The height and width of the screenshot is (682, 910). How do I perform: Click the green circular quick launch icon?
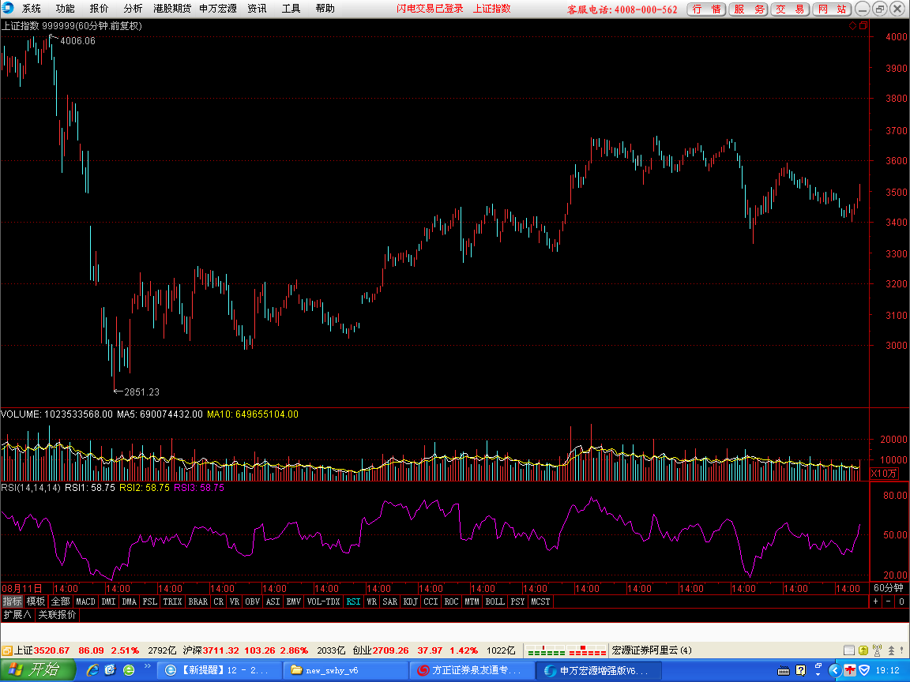coord(129,670)
